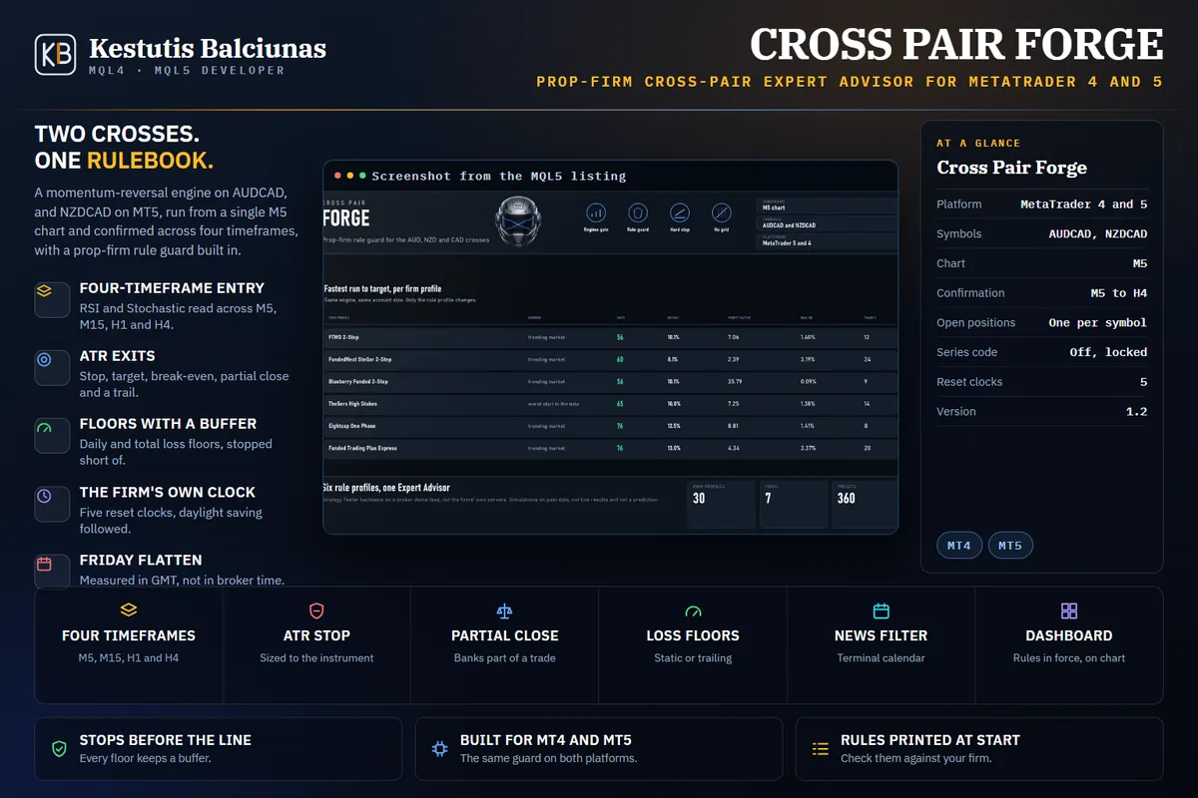Click the Series code value Off, locked
This screenshot has height=798, width=1198.
(1108, 352)
